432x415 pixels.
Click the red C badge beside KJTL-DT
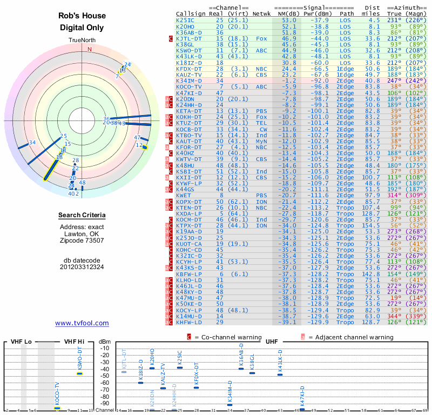(171, 38)
